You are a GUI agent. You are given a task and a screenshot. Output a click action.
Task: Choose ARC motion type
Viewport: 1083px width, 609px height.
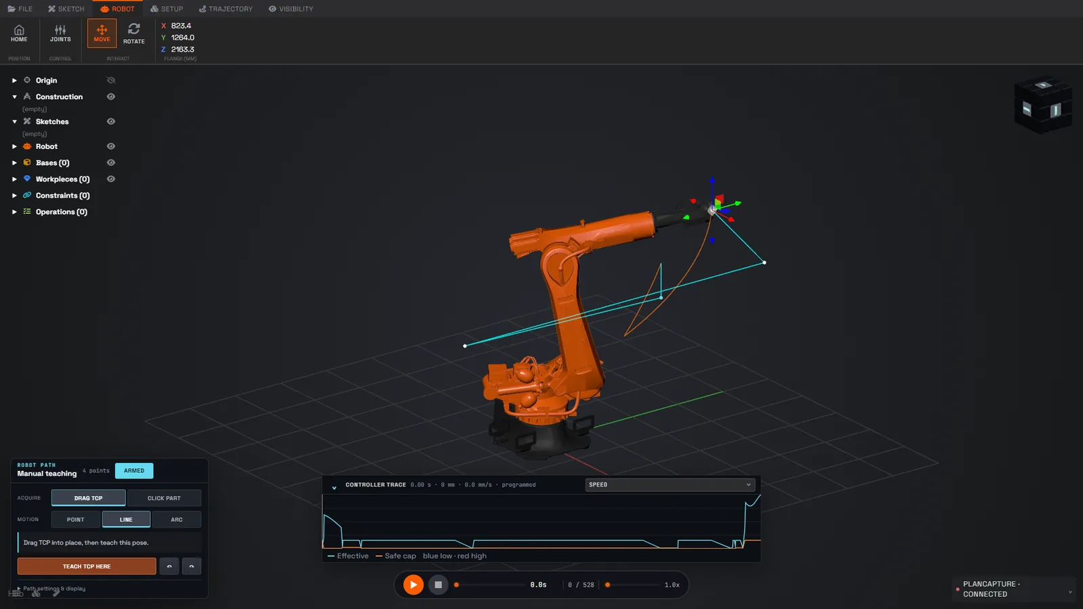point(177,520)
